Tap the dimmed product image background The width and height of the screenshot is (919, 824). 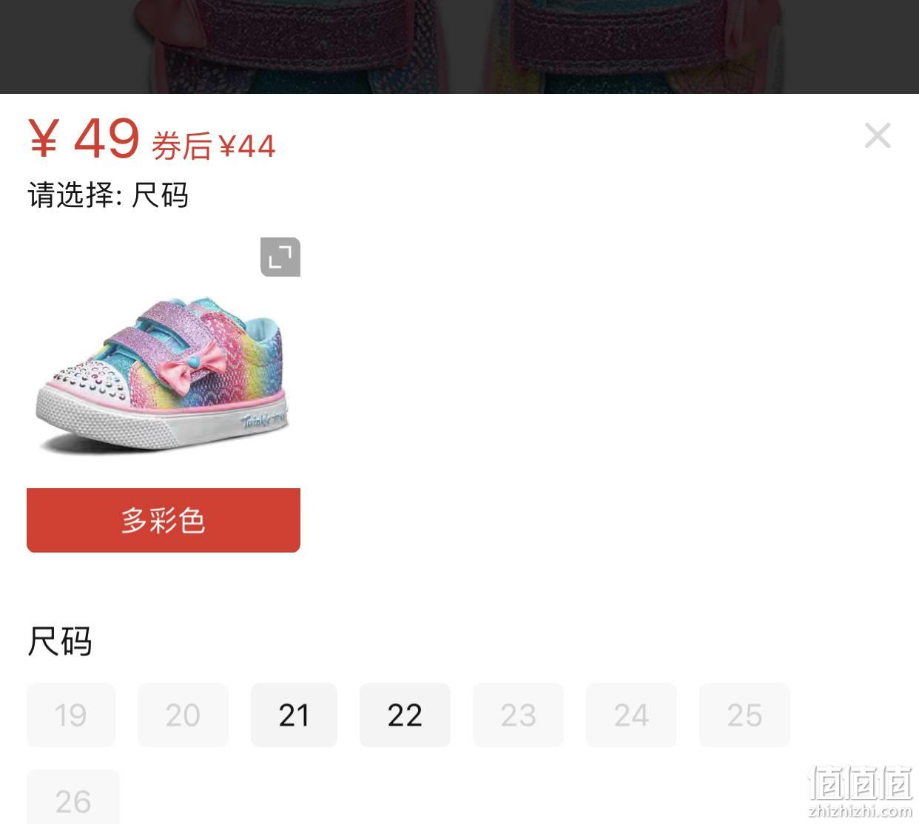459,47
